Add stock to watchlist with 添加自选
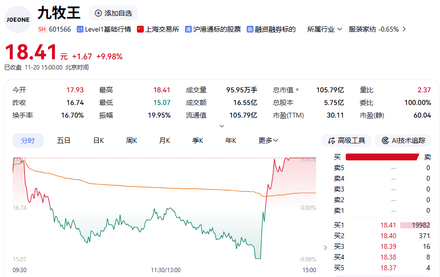 (113, 13)
